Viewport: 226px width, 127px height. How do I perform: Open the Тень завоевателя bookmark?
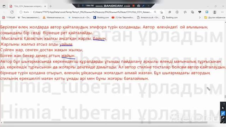click(x=29, y=17)
